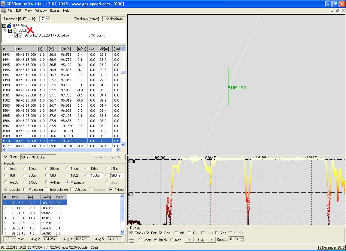Click the red X delete icon next to 000.fit
This screenshot has width=346, height=251.
coord(30,31)
